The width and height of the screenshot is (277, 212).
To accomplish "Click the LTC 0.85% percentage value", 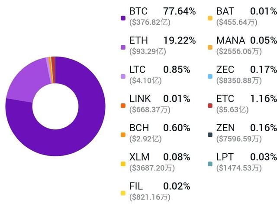I will 177,70.
